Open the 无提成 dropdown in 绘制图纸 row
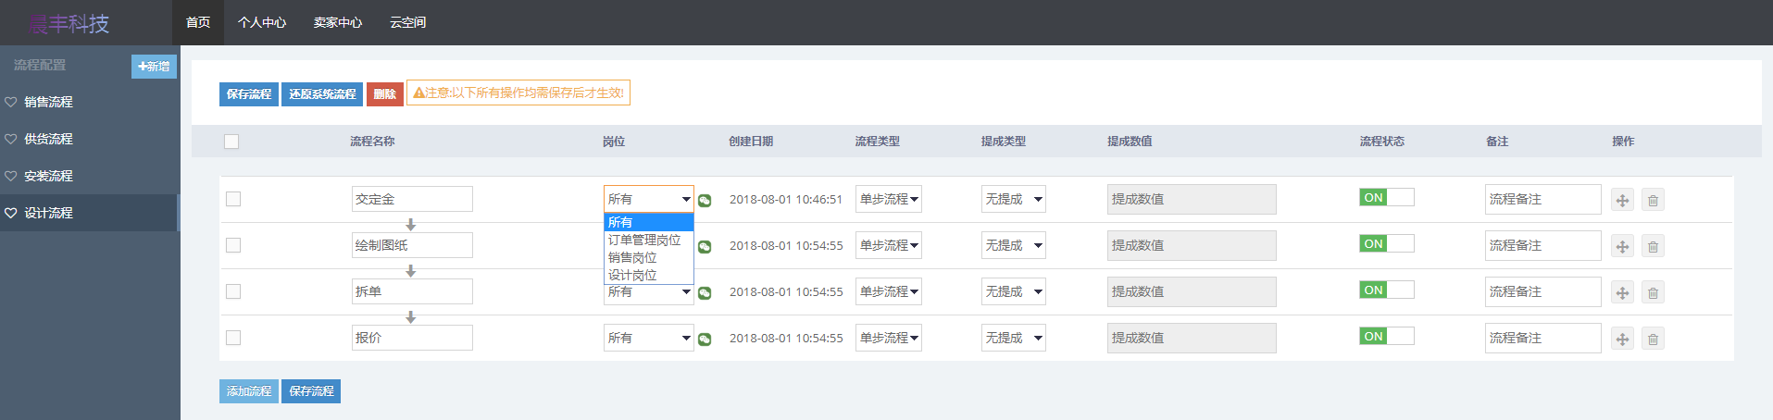Image resolution: width=1773 pixels, height=420 pixels. (1014, 245)
